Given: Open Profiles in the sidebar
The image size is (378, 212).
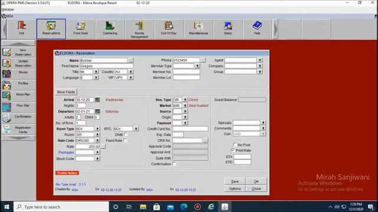Looking at the screenshot, I should click(x=18, y=85).
